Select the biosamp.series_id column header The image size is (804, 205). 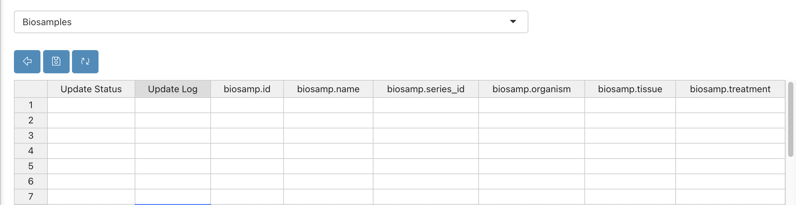coord(426,89)
